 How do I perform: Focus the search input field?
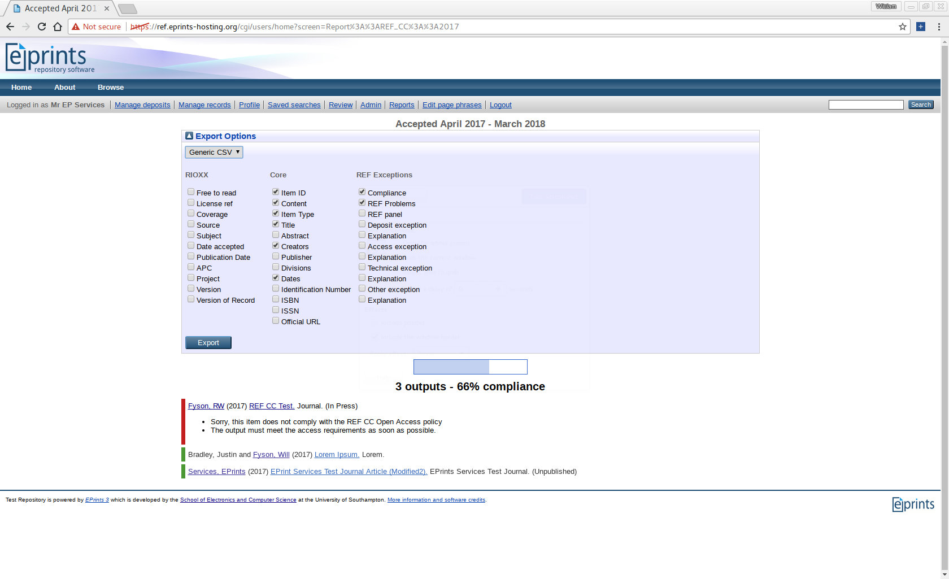pyautogui.click(x=865, y=105)
